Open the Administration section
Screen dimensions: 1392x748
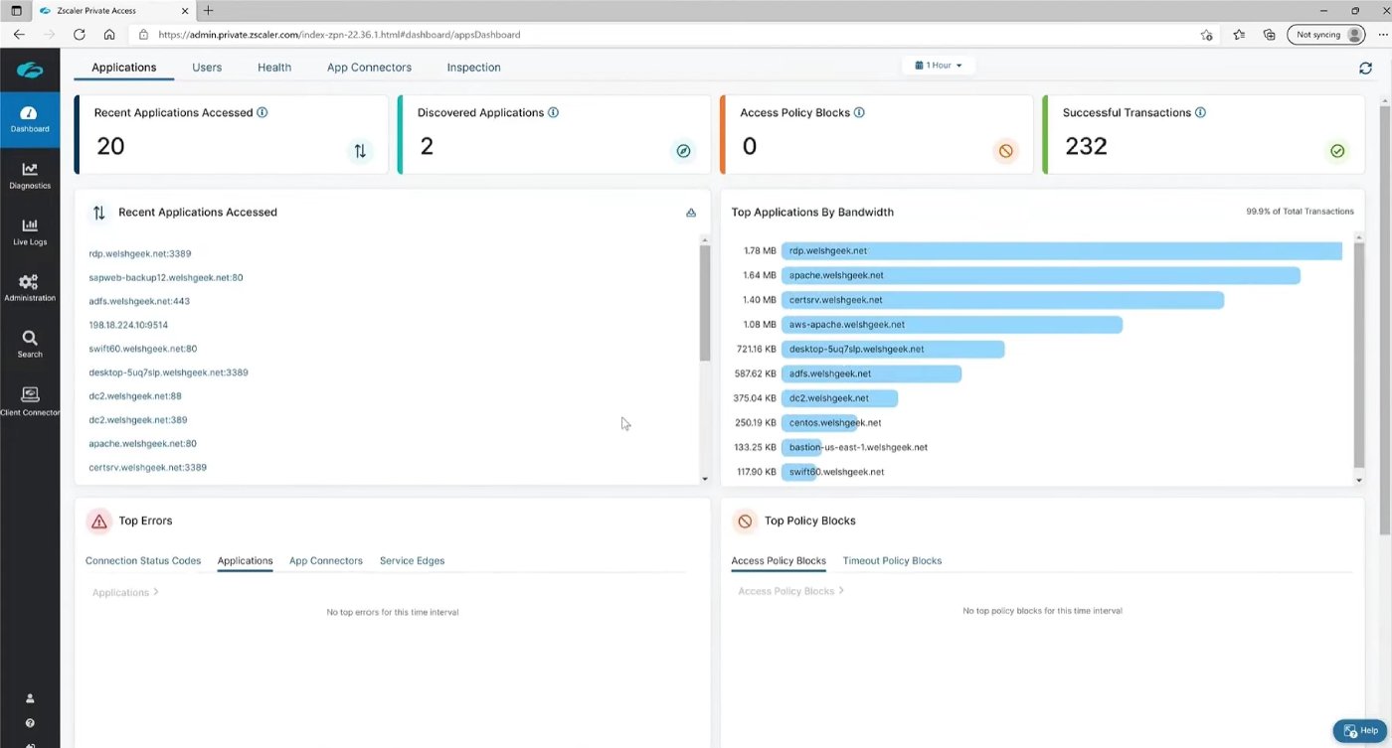(x=30, y=288)
